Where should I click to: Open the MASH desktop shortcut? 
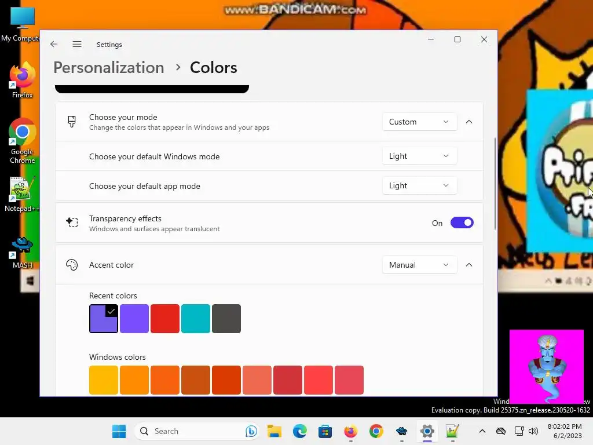pyautogui.click(x=23, y=253)
